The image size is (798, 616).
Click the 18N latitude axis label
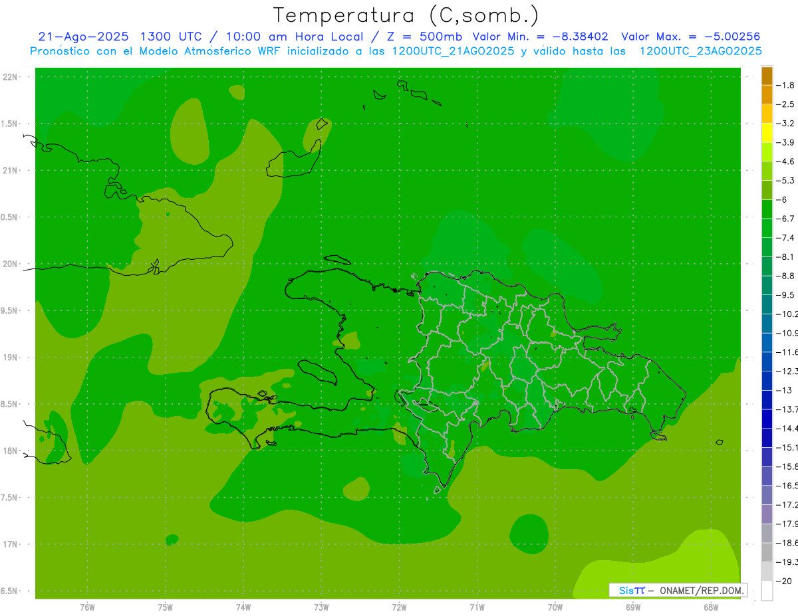click(10, 451)
